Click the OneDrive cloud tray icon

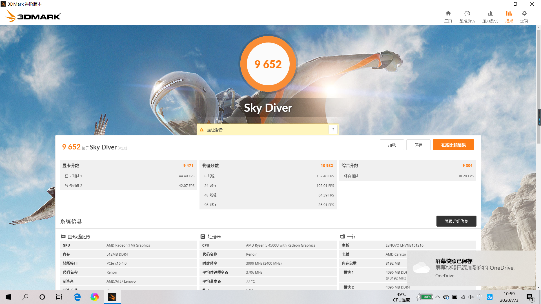click(446, 297)
